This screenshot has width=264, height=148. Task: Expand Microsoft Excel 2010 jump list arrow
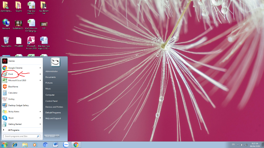coord(40,80)
